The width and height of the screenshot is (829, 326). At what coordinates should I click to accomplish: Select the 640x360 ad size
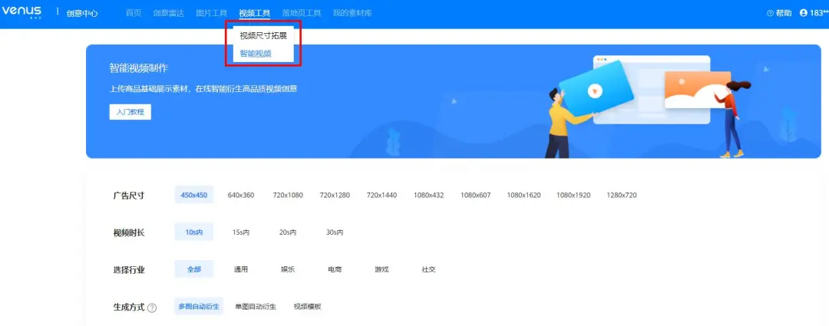coord(241,195)
